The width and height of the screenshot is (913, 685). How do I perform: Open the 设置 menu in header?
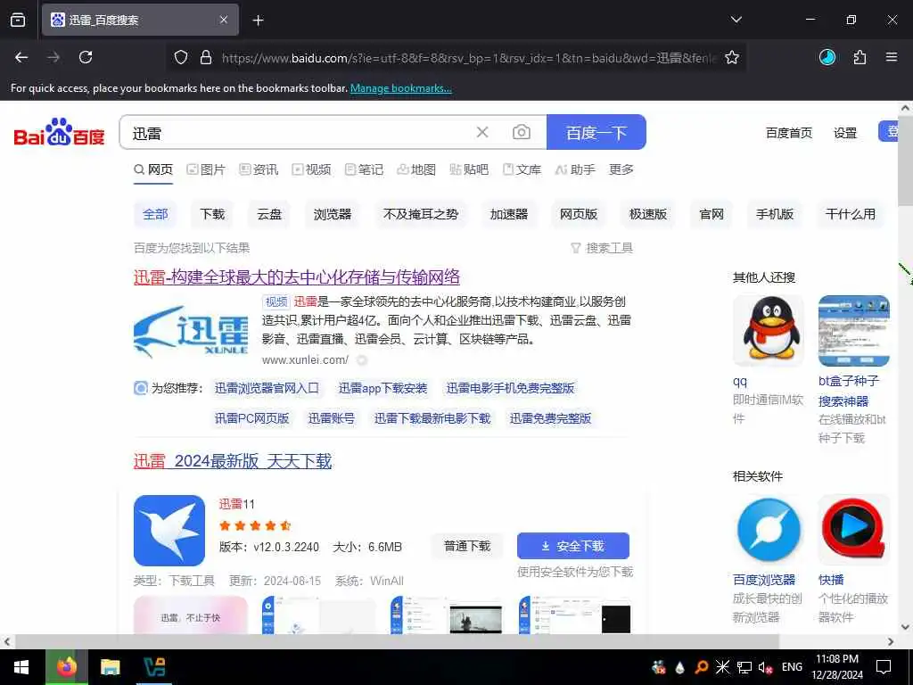(845, 133)
